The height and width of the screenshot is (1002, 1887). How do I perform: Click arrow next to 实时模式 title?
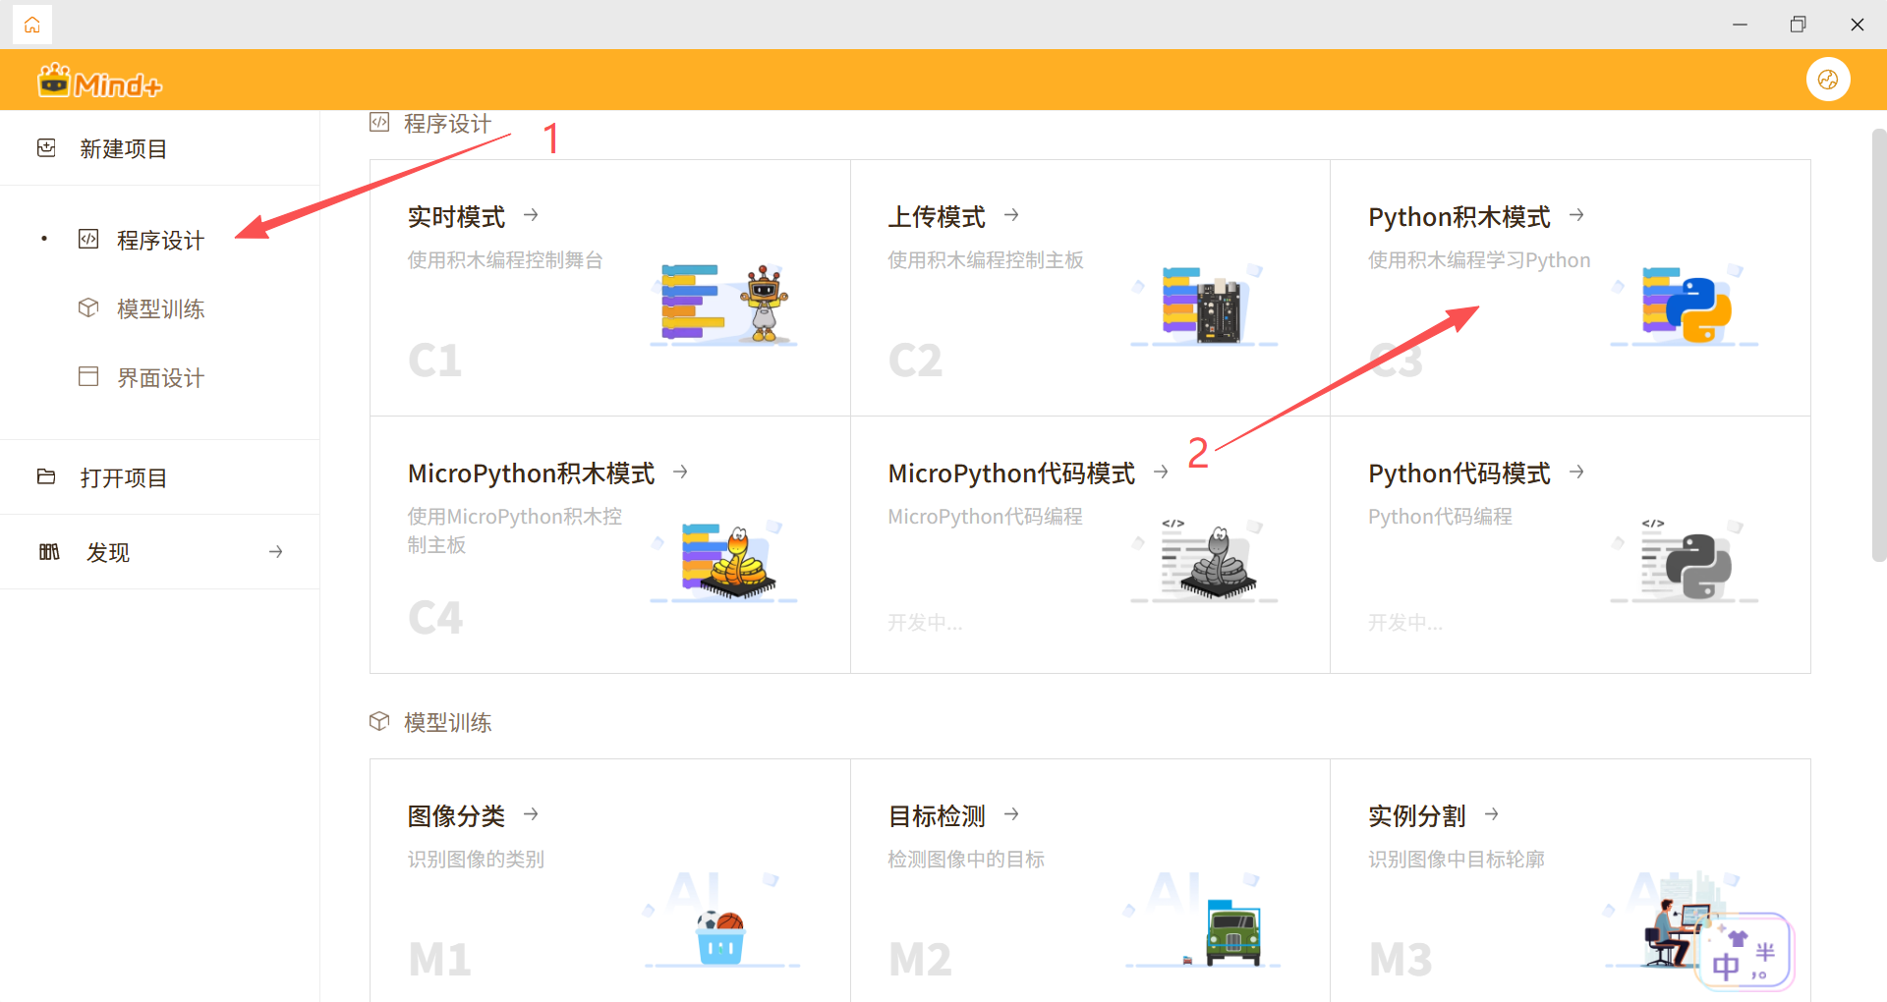coord(531,215)
